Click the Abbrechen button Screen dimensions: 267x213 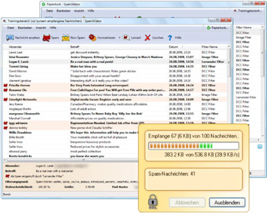tap(187, 202)
